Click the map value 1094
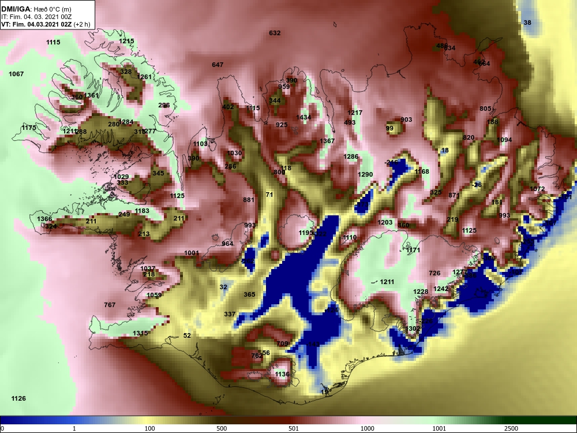 tap(504, 140)
